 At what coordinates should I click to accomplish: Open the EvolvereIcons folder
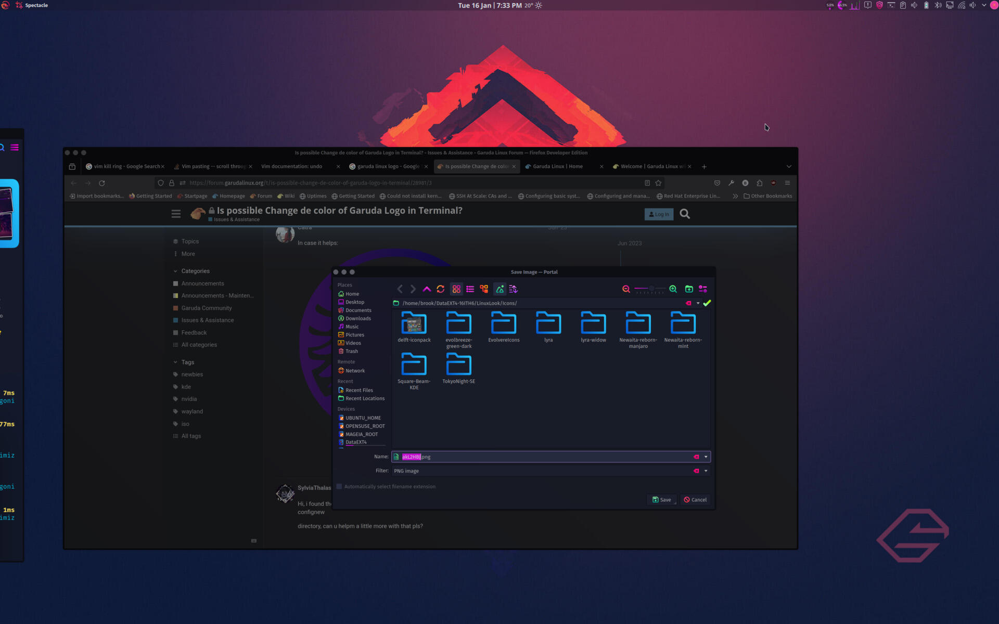[x=504, y=327]
